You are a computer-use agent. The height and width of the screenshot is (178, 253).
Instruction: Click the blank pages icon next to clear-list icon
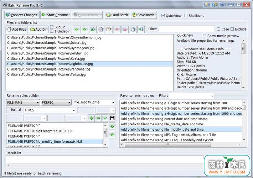[133, 29]
